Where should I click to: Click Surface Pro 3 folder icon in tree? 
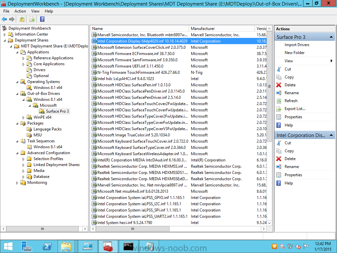pos(42,111)
